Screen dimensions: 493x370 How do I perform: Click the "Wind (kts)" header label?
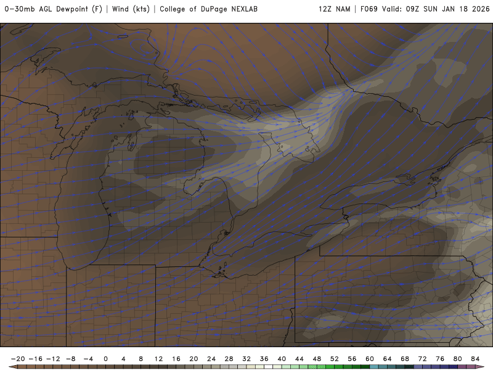tap(131, 9)
